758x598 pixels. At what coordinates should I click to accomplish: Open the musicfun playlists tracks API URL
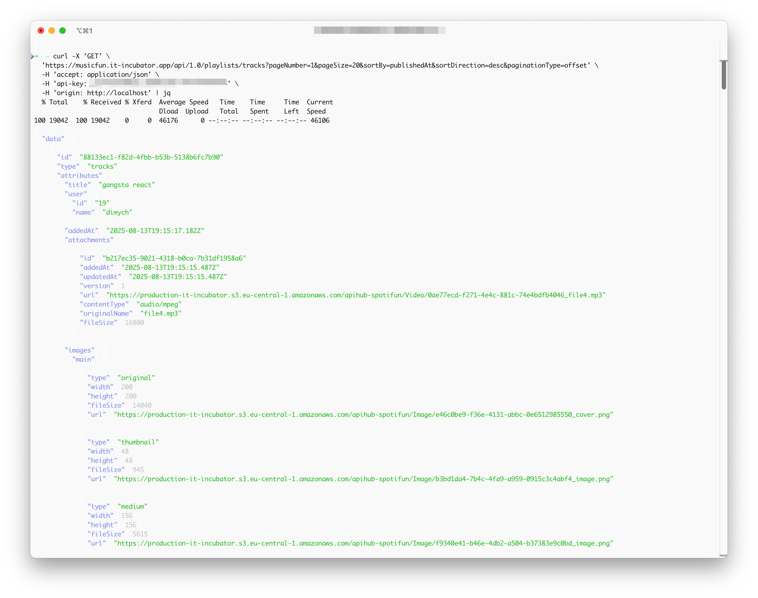point(315,65)
